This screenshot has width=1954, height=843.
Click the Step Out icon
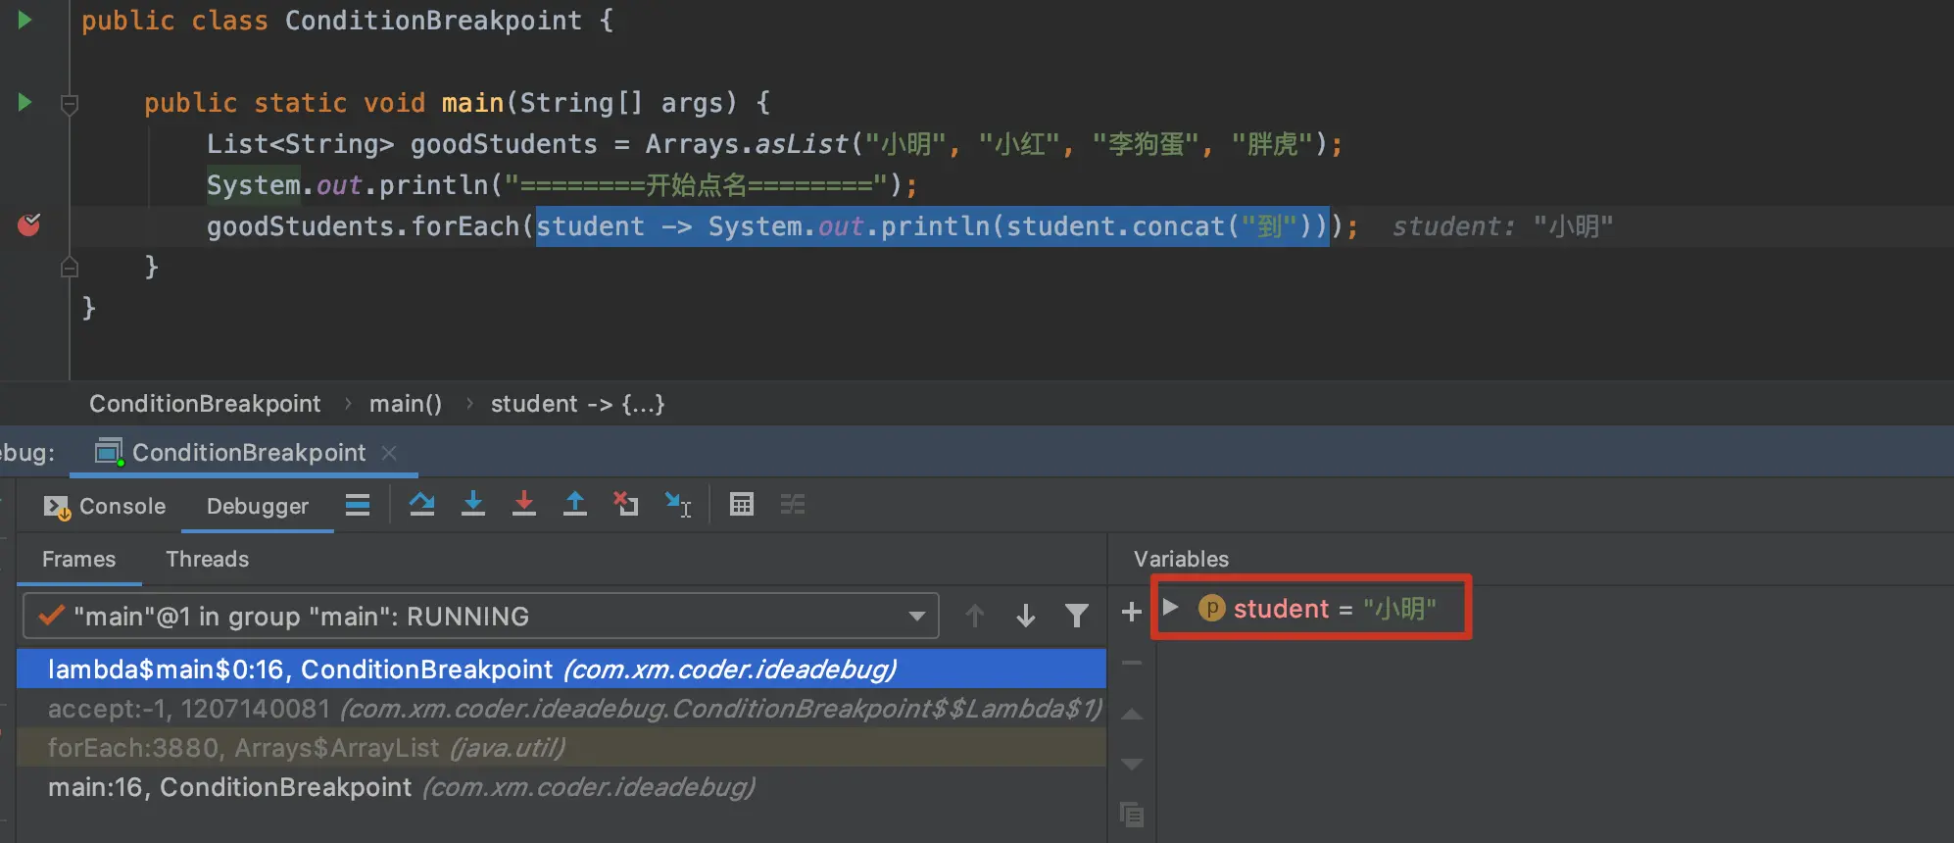[x=575, y=504]
